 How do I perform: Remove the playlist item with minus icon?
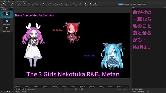pos(10,92)
